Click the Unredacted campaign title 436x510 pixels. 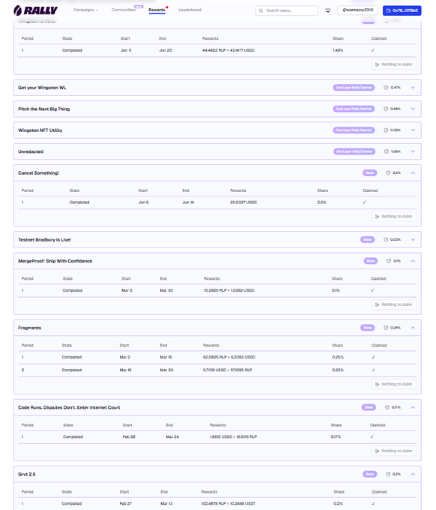(31, 151)
